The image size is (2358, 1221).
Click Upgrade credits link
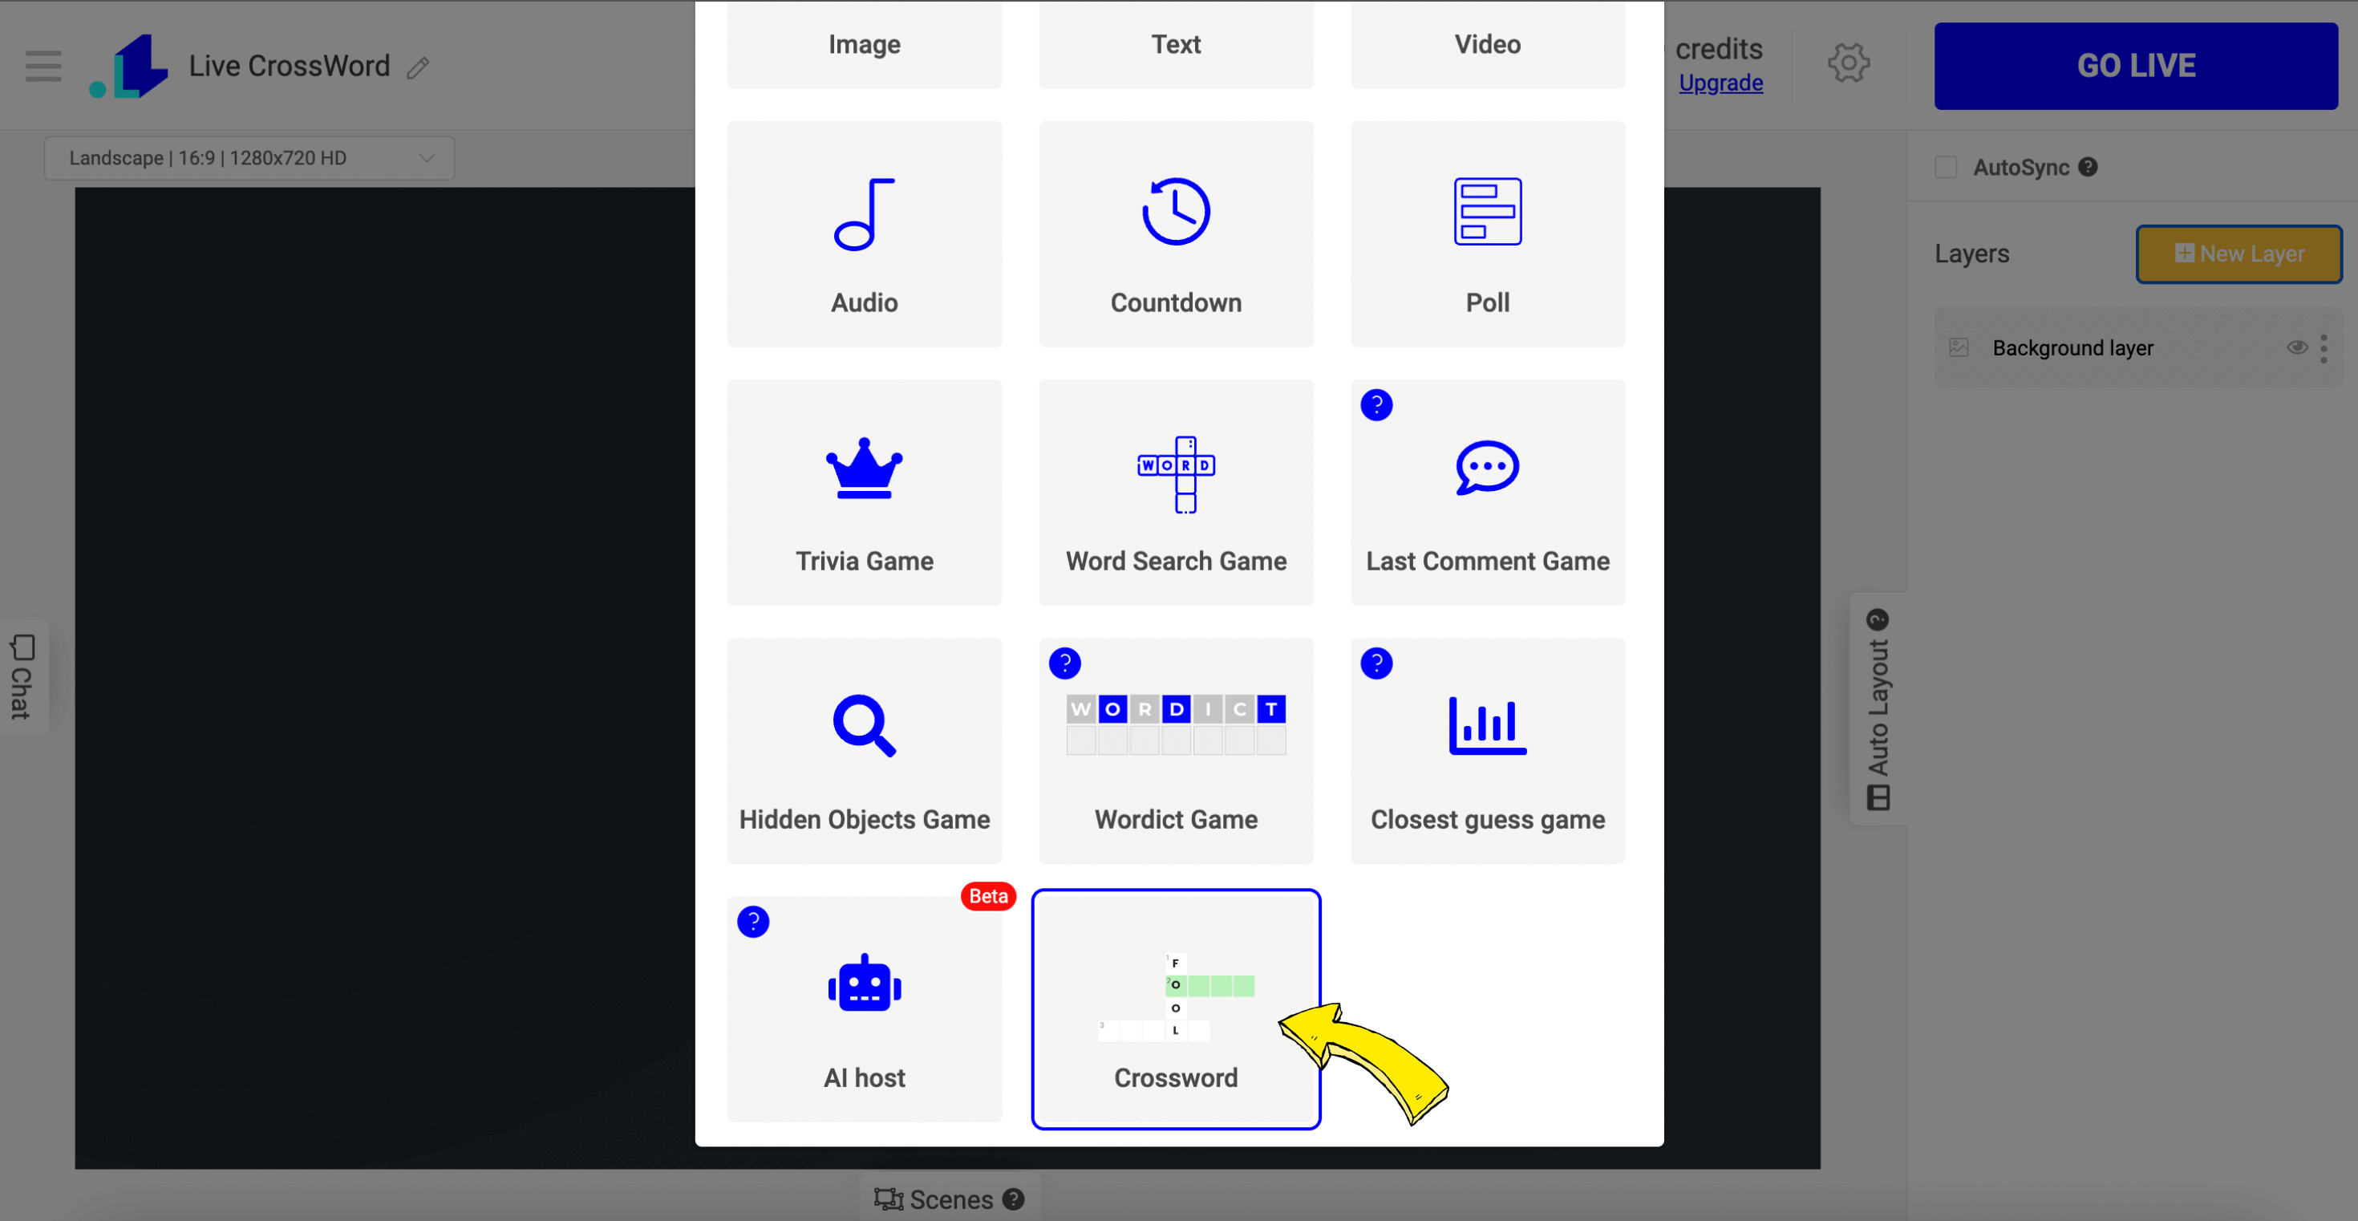point(1721,83)
